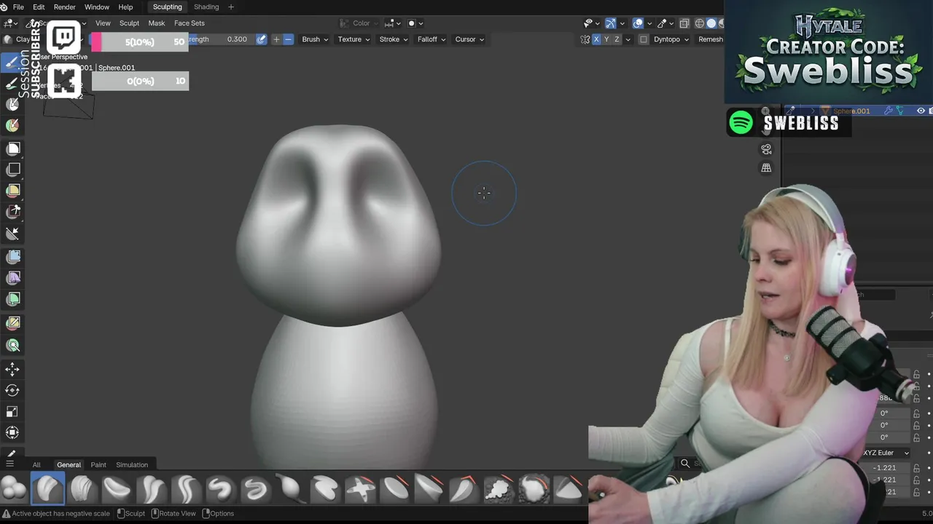The height and width of the screenshot is (524, 933).
Task: Hide Sphere.001 with the eye icon
Action: tap(921, 111)
